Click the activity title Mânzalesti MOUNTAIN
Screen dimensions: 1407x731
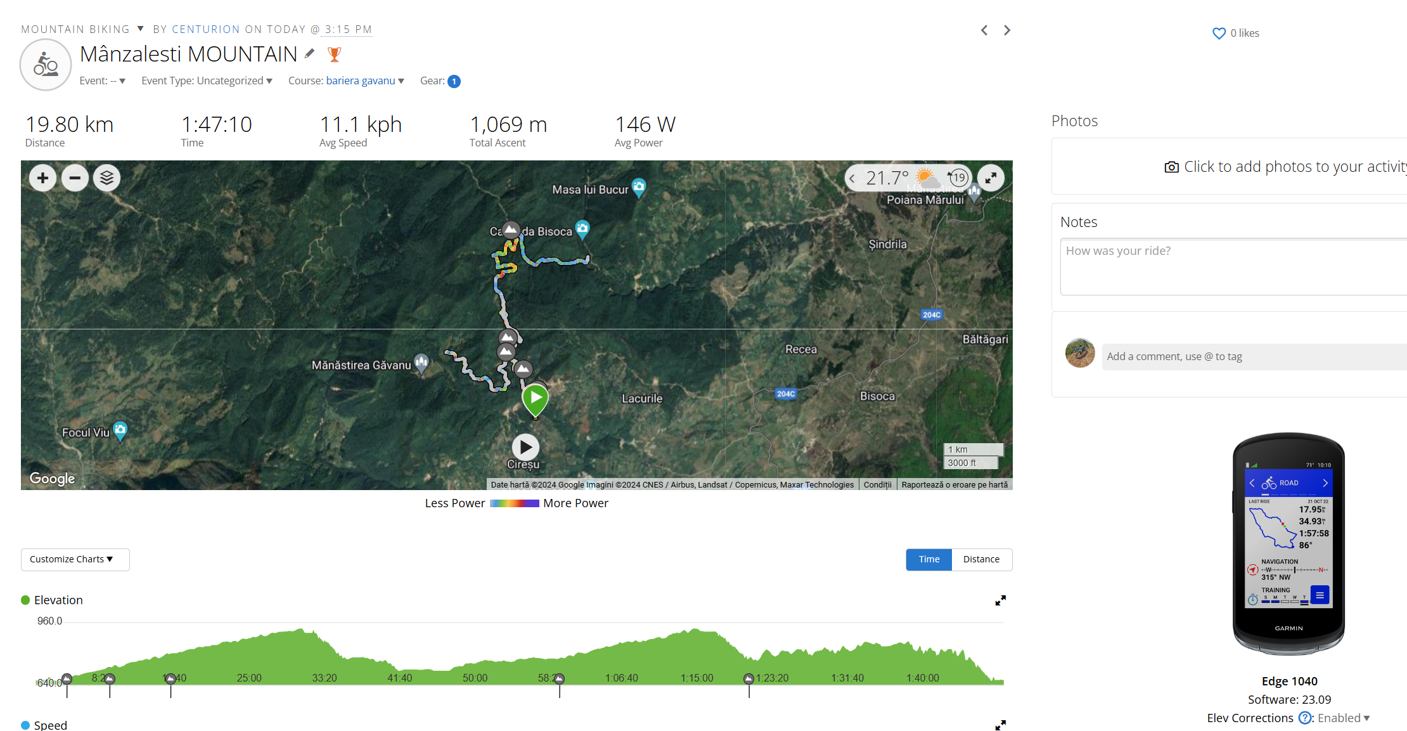(189, 54)
